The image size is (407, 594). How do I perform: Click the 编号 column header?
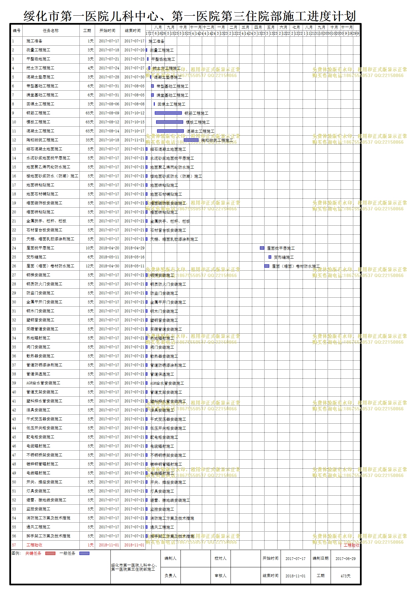point(17,31)
